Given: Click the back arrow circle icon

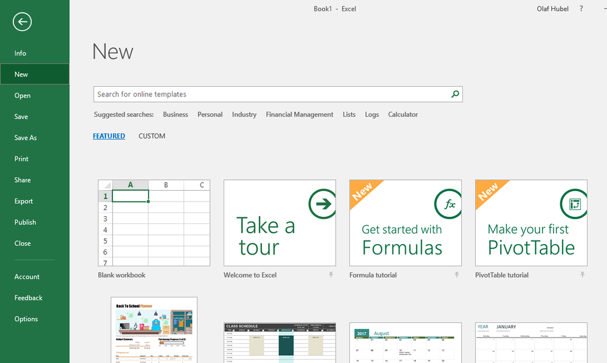Looking at the screenshot, I should pyautogui.click(x=22, y=22).
